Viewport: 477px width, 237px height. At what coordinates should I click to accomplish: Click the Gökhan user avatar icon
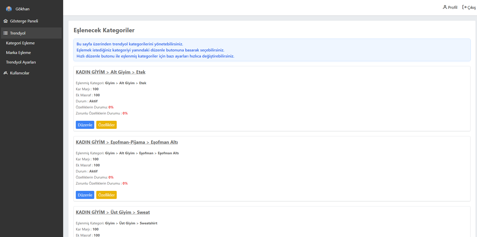pos(9,9)
